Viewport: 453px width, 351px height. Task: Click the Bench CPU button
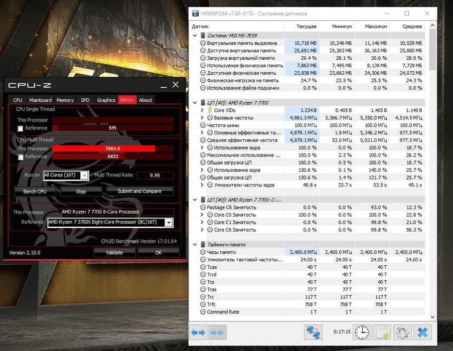point(35,192)
